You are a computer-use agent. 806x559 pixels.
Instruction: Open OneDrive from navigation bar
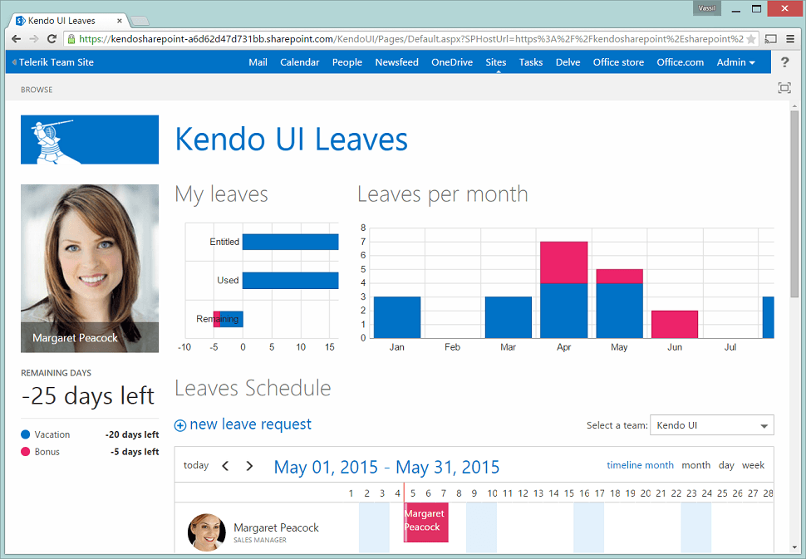452,62
